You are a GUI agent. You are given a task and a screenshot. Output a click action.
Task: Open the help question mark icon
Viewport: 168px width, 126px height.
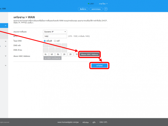(x=106, y=9)
